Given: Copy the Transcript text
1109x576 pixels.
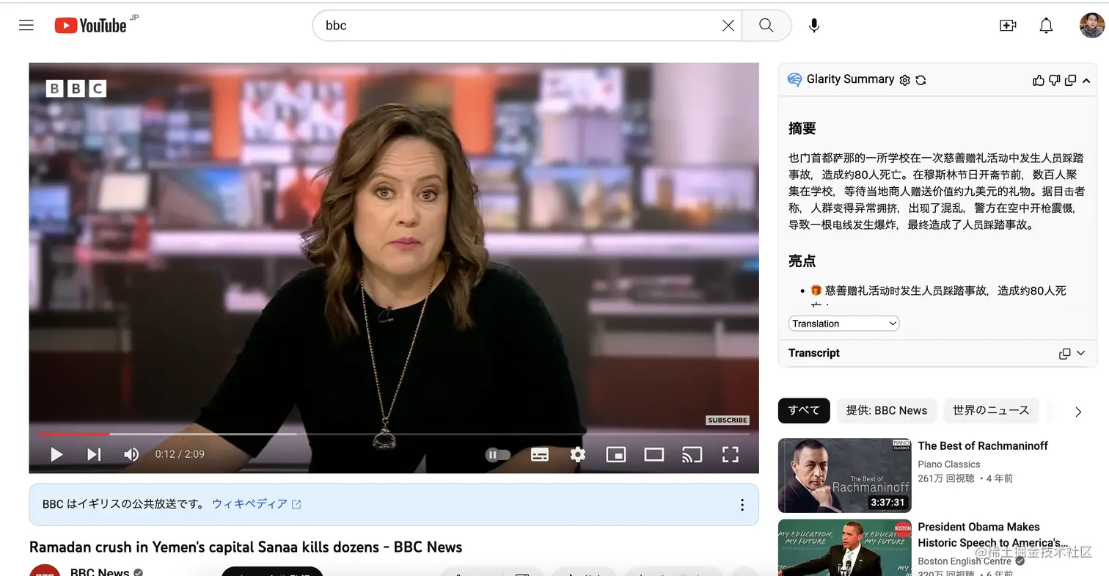Looking at the screenshot, I should click(1065, 354).
